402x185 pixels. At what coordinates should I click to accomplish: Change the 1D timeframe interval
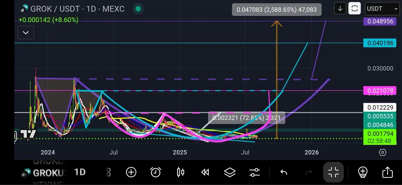[80, 172]
